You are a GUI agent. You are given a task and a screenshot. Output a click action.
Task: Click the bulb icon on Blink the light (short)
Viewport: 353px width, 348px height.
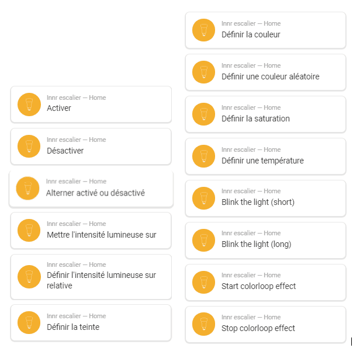pos(203,197)
